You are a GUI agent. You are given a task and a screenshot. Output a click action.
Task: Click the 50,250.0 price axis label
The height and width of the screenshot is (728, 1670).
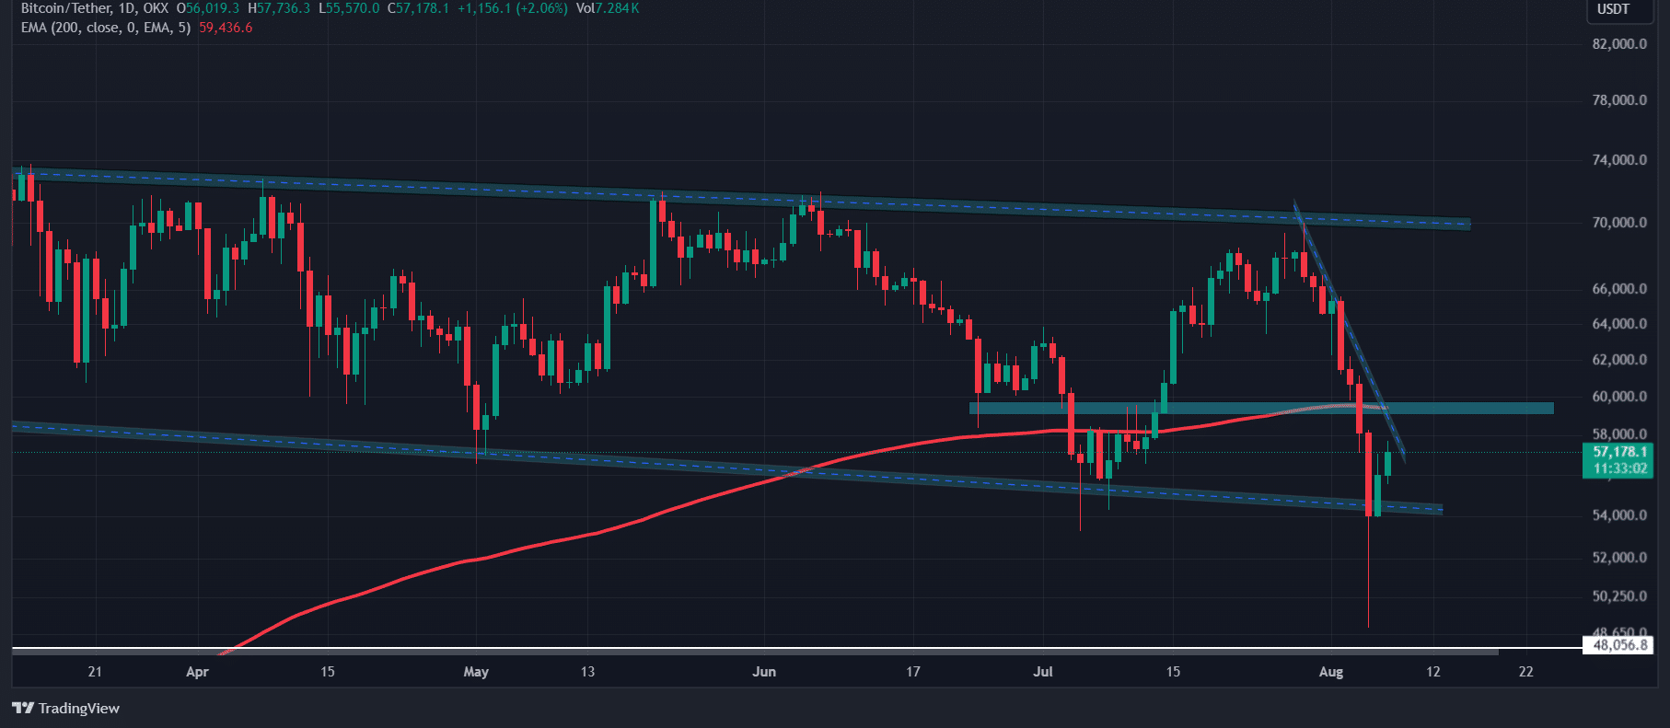1619,596
